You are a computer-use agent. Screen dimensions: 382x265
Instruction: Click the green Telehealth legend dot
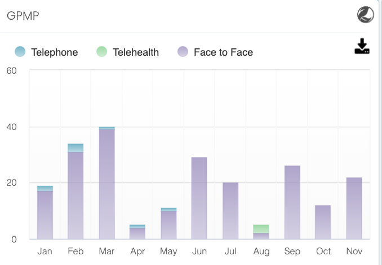pos(101,52)
